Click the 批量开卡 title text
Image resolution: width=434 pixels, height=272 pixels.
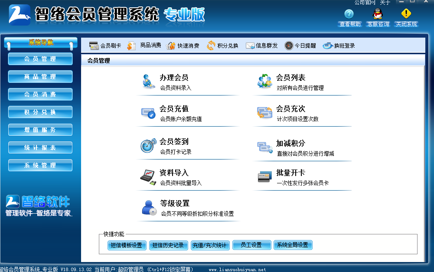(290, 173)
